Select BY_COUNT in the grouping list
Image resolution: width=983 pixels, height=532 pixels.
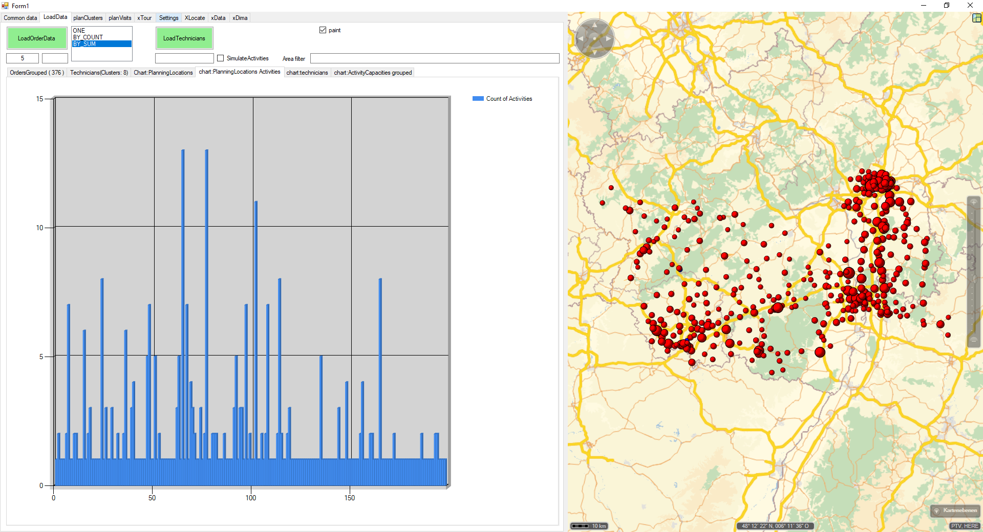point(88,37)
